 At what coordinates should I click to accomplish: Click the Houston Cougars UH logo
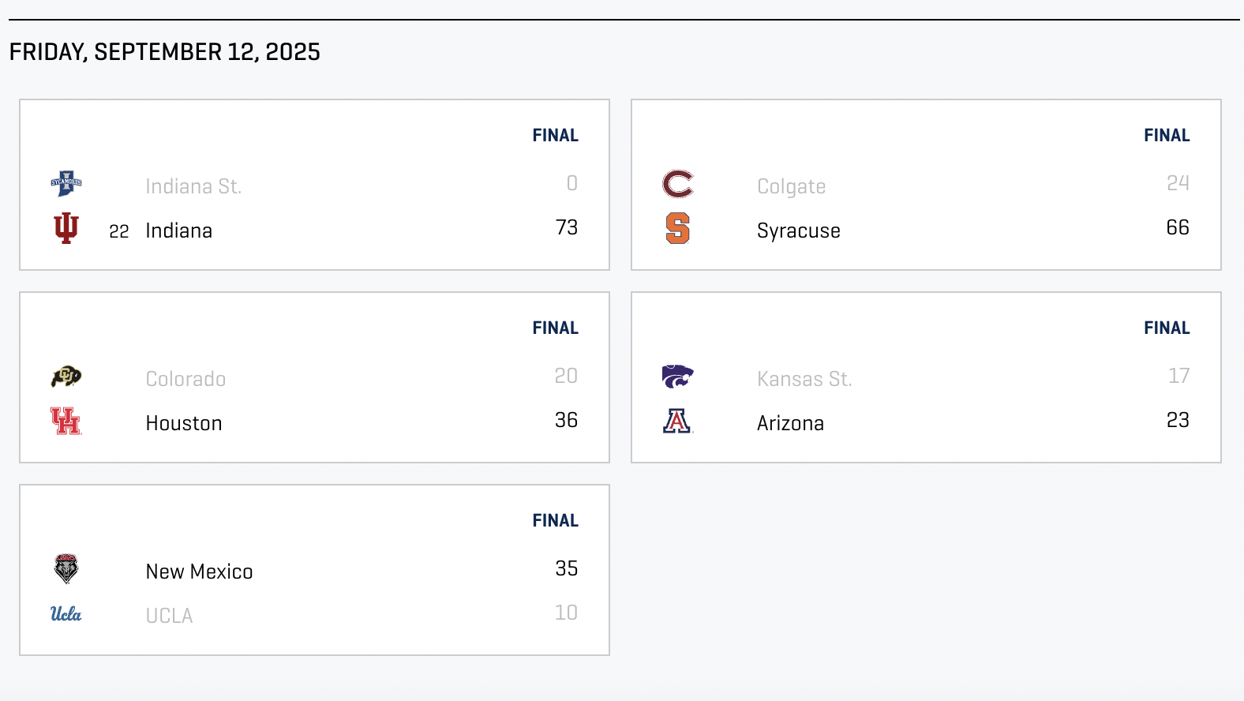pyautogui.click(x=66, y=421)
